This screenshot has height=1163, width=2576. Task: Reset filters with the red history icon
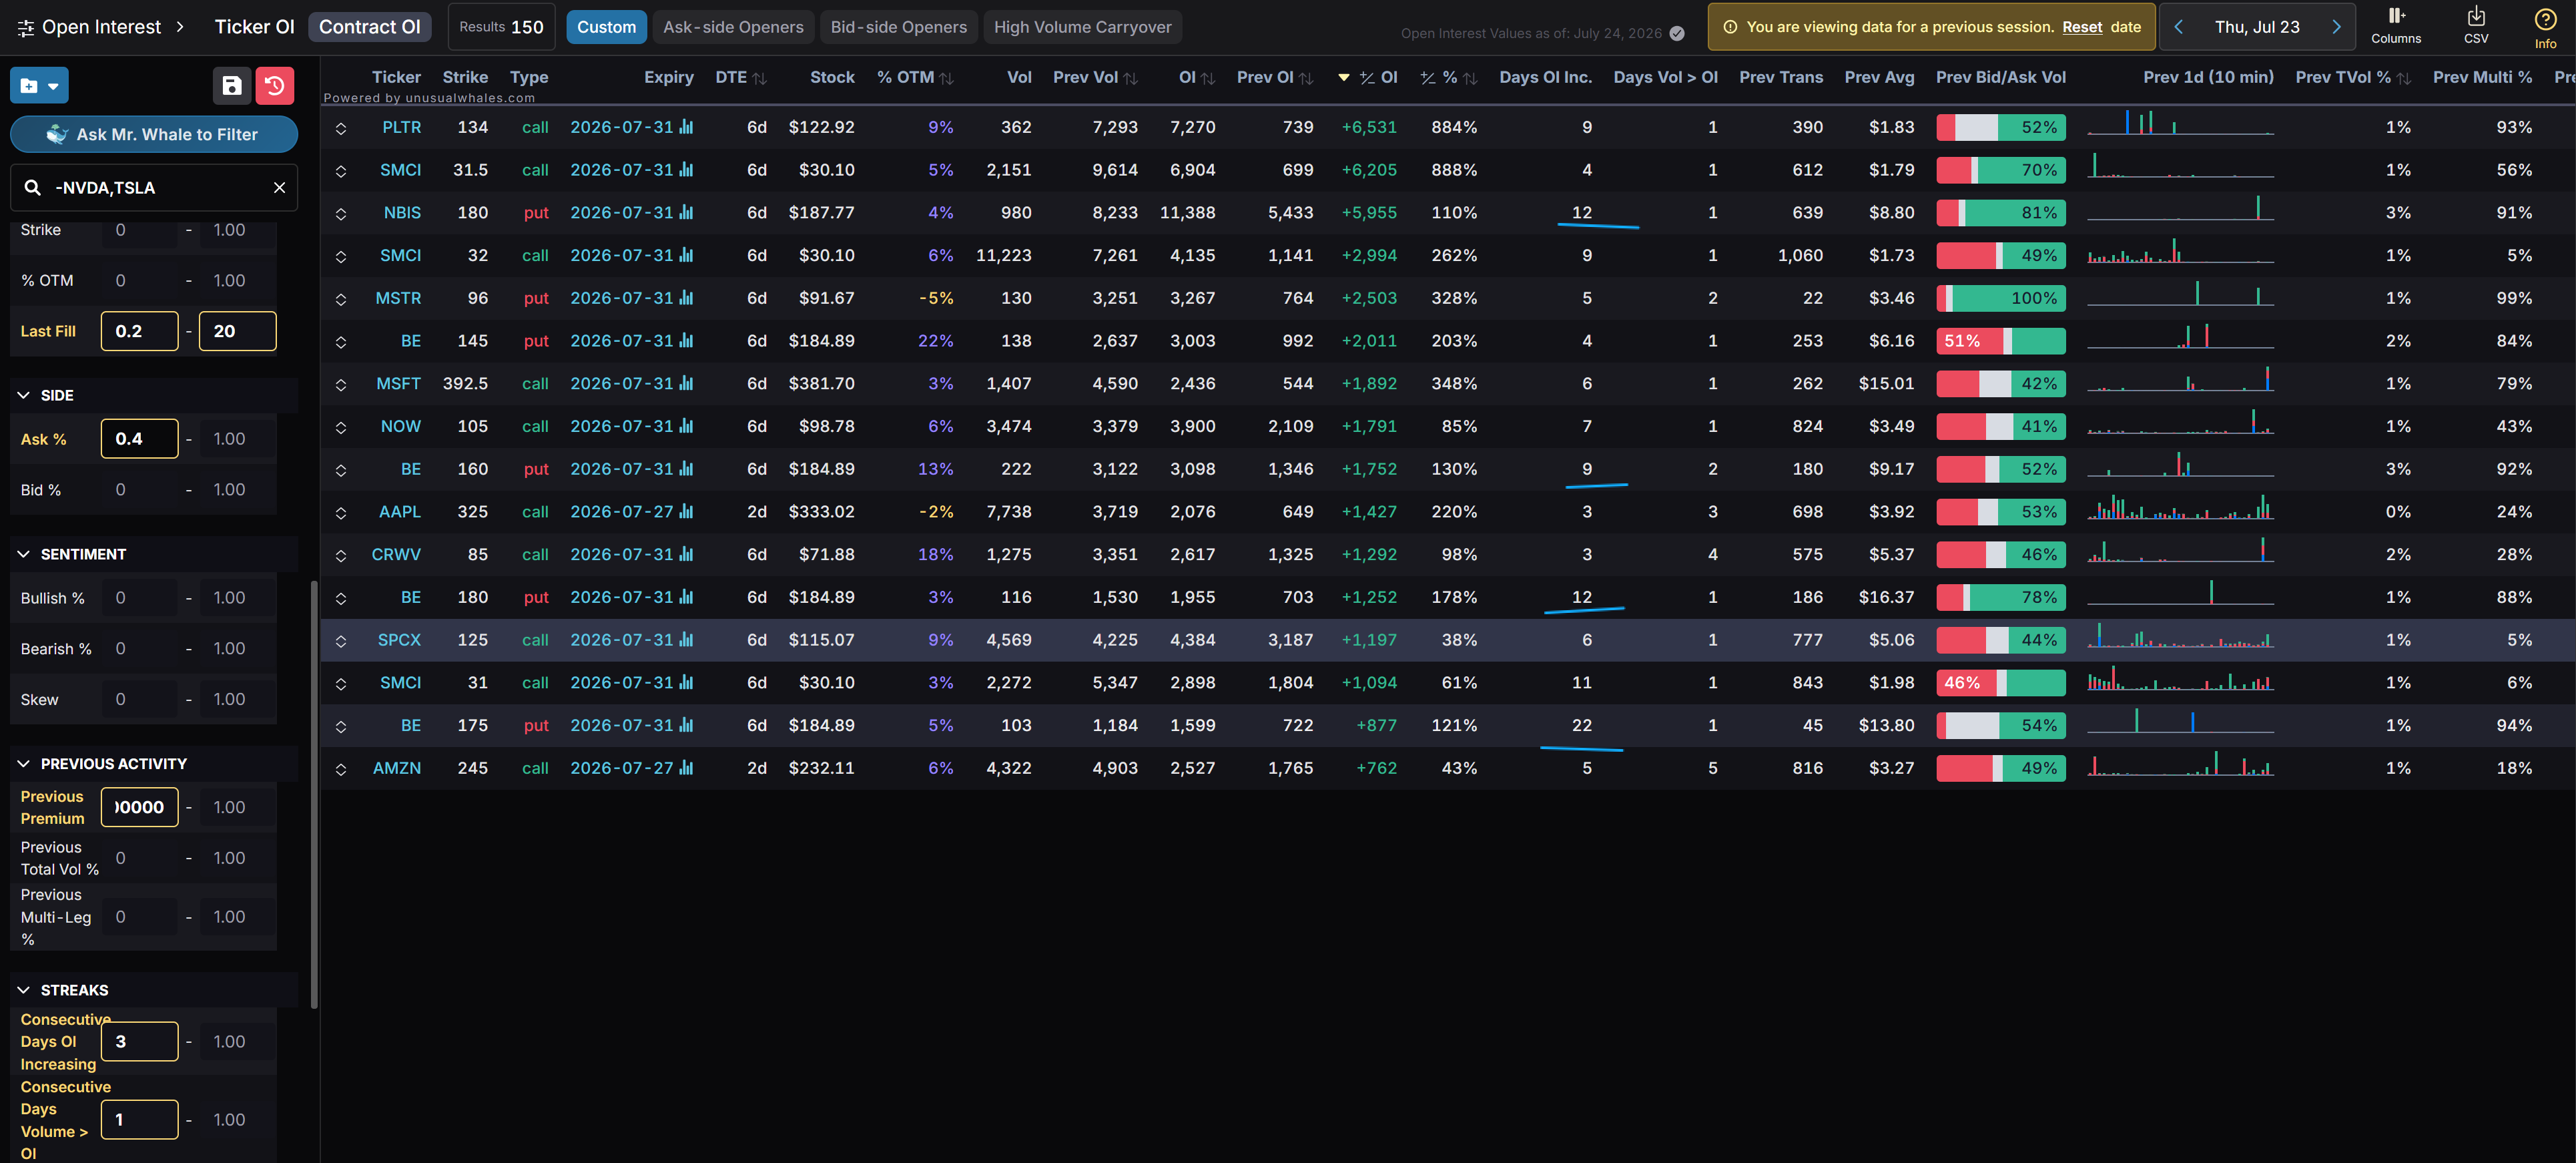pos(275,86)
